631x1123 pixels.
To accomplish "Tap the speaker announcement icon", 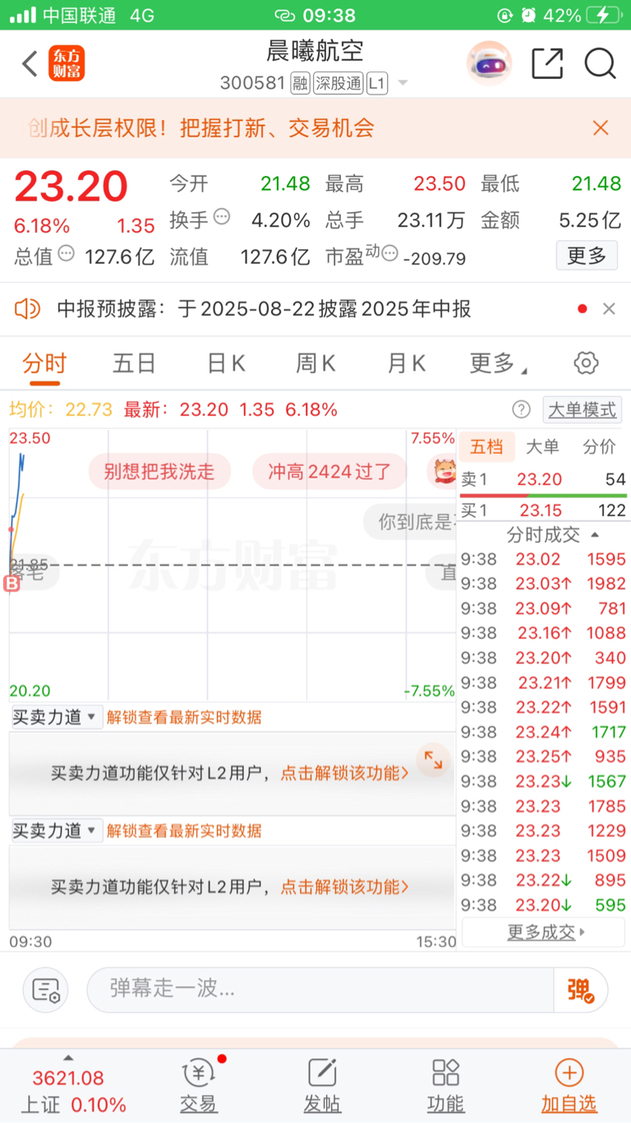I will 27,309.
